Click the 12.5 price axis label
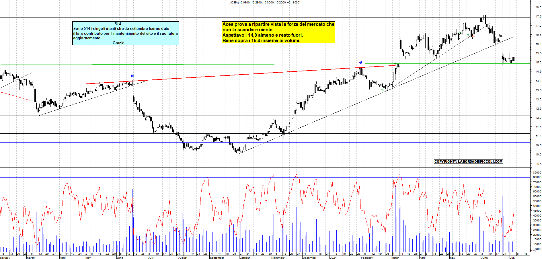Image resolution: width=542 pixels, height=259 pixels. coord(538,109)
